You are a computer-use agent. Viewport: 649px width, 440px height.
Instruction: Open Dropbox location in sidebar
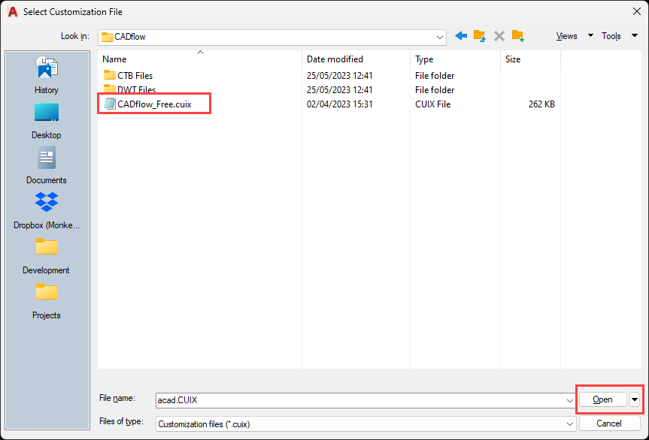coord(47,211)
